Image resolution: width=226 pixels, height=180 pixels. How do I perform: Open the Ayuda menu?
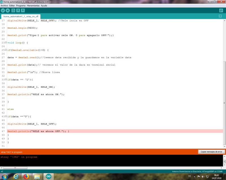click(44, 6)
